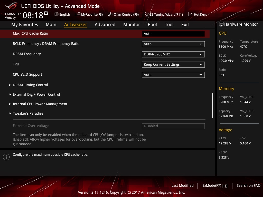
Task: Click the Hardware Monitor heading
Action: pyautogui.click(x=241, y=24)
